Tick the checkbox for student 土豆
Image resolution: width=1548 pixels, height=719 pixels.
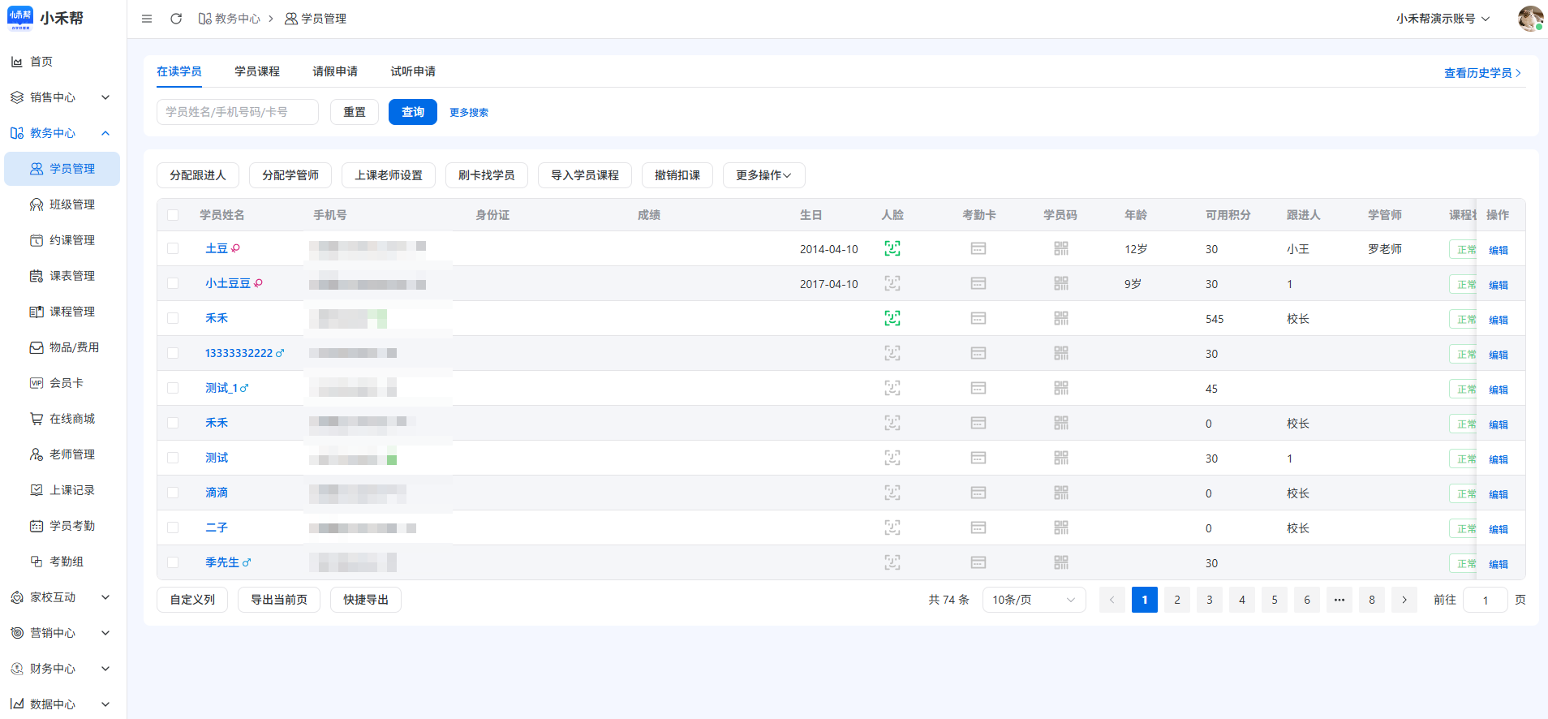point(173,249)
